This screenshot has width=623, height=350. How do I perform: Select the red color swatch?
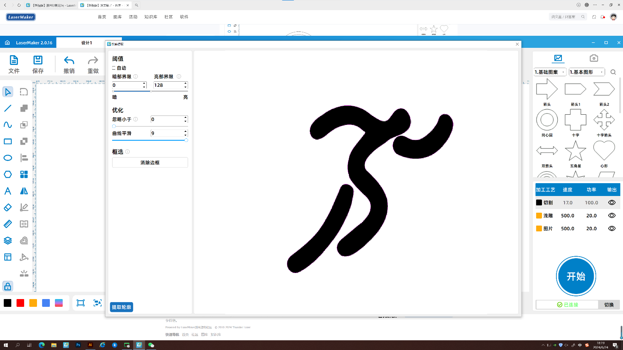pos(20,303)
